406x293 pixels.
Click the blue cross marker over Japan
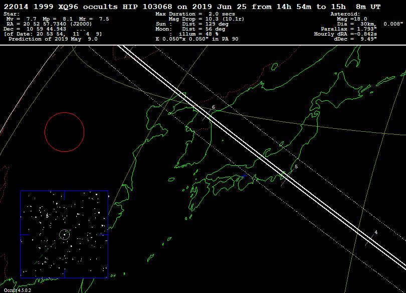point(244,176)
